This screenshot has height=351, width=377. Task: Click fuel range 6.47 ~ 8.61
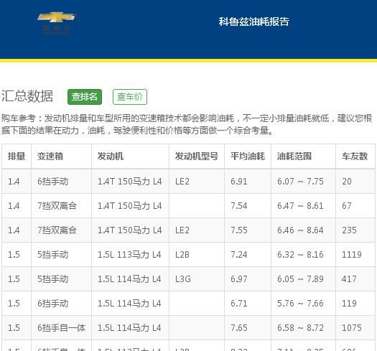pos(300,206)
